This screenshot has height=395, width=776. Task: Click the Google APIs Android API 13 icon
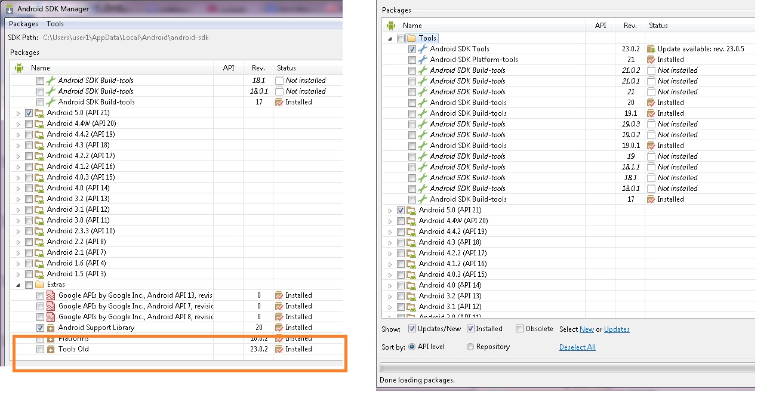click(51, 295)
